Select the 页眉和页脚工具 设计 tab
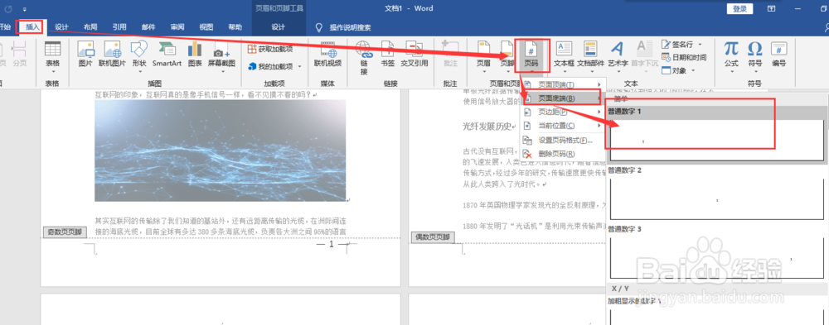The width and height of the screenshot is (829, 325). pos(279,27)
